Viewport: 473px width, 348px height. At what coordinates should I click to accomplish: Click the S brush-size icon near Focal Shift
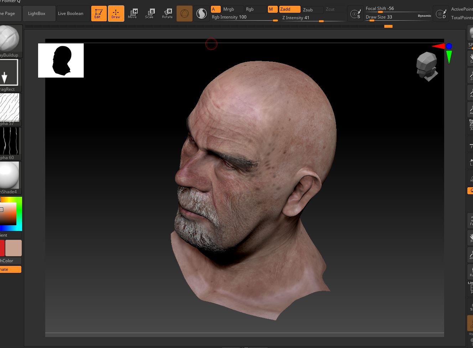[x=355, y=14]
